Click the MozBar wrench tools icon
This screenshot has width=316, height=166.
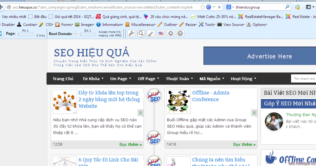131,33
